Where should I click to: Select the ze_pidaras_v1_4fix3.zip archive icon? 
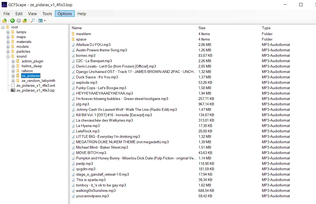(x=13, y=90)
